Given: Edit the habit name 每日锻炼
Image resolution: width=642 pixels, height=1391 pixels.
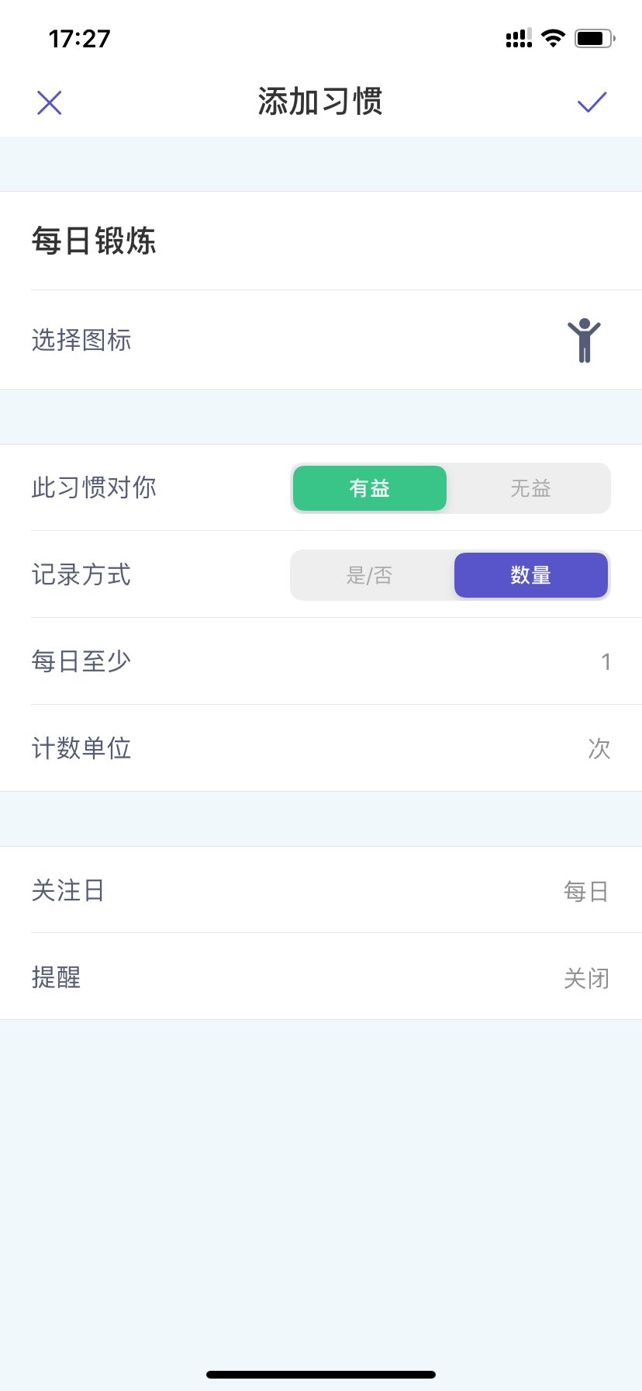Looking at the screenshot, I should click(x=321, y=241).
